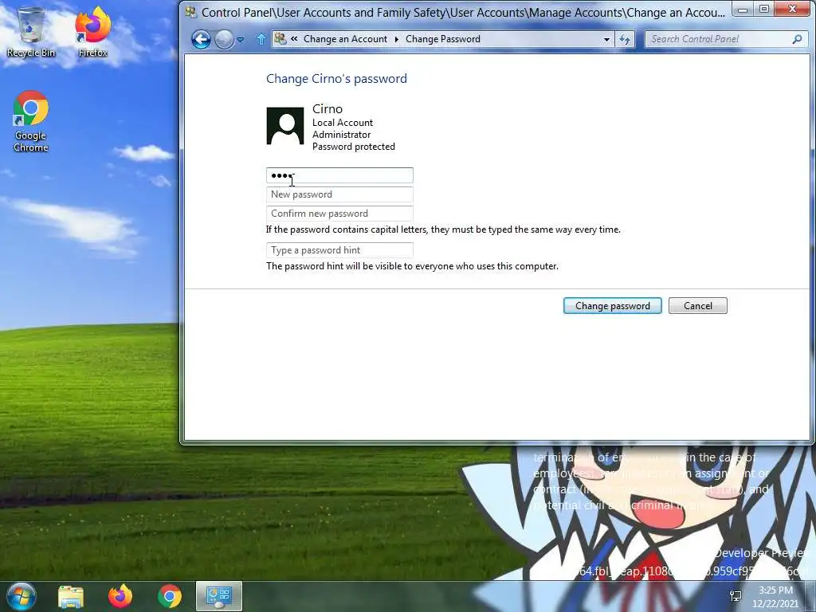Click the Type a password hint field
Viewport: 816px width, 612px height.
point(339,250)
